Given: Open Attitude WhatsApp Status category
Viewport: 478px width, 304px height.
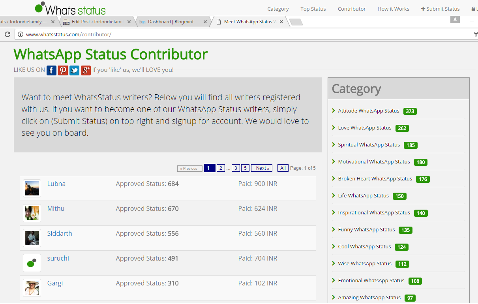Looking at the screenshot, I should point(368,111).
